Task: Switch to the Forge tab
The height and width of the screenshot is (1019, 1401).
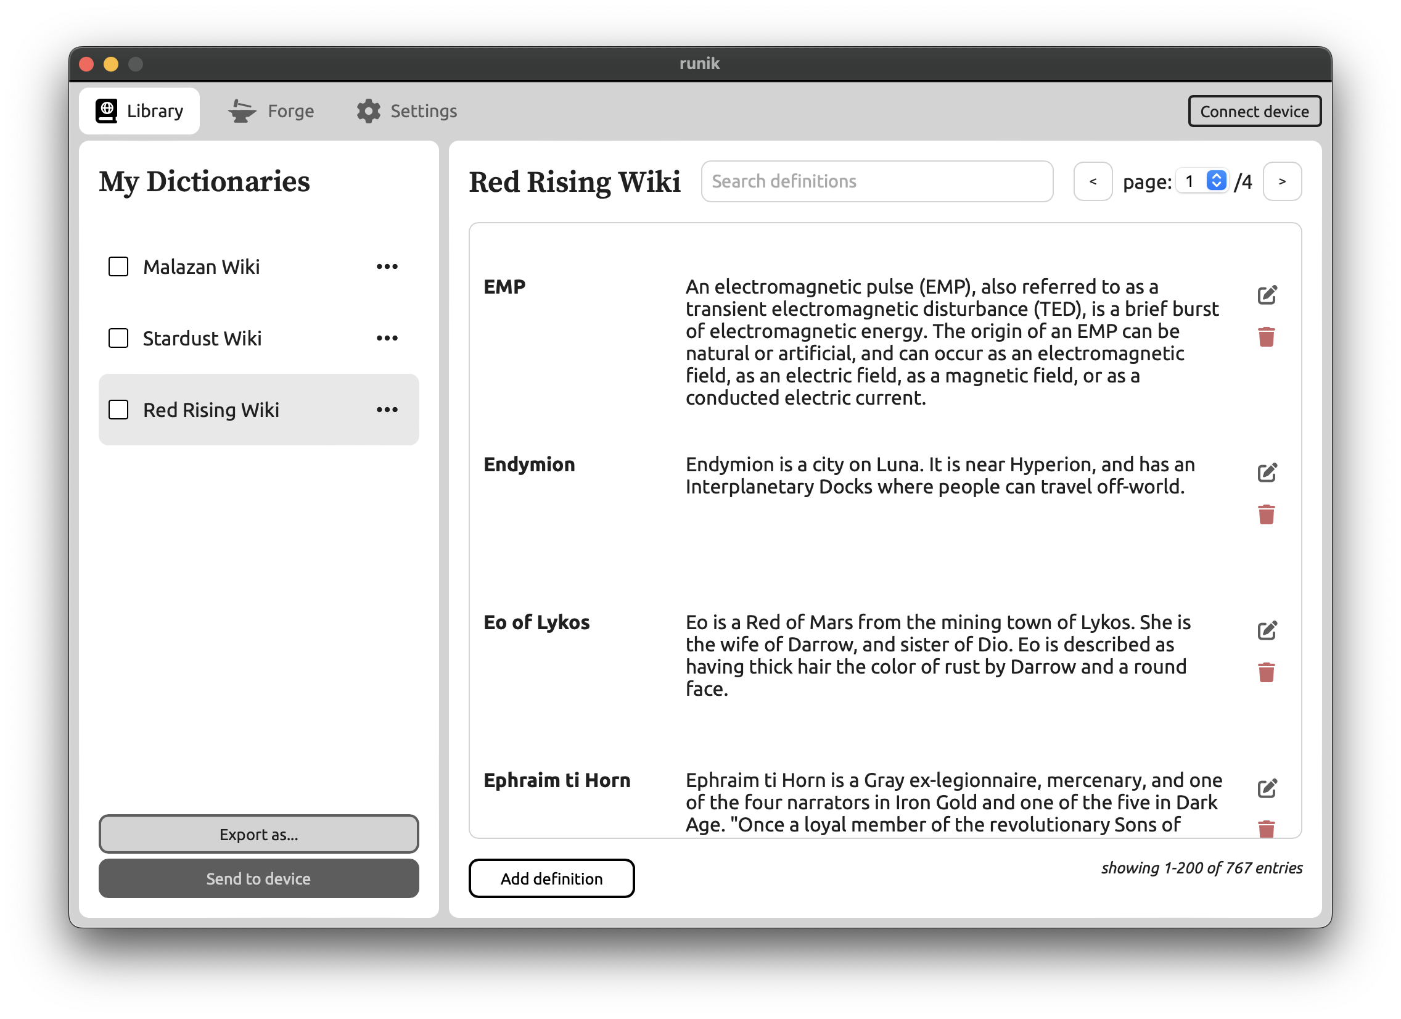Action: click(271, 111)
